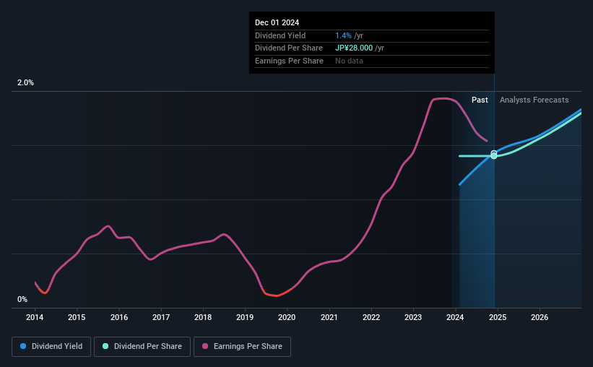Toggle the Dividend Per Share legend button
Screen dimensions: 593x367
[x=142, y=346]
